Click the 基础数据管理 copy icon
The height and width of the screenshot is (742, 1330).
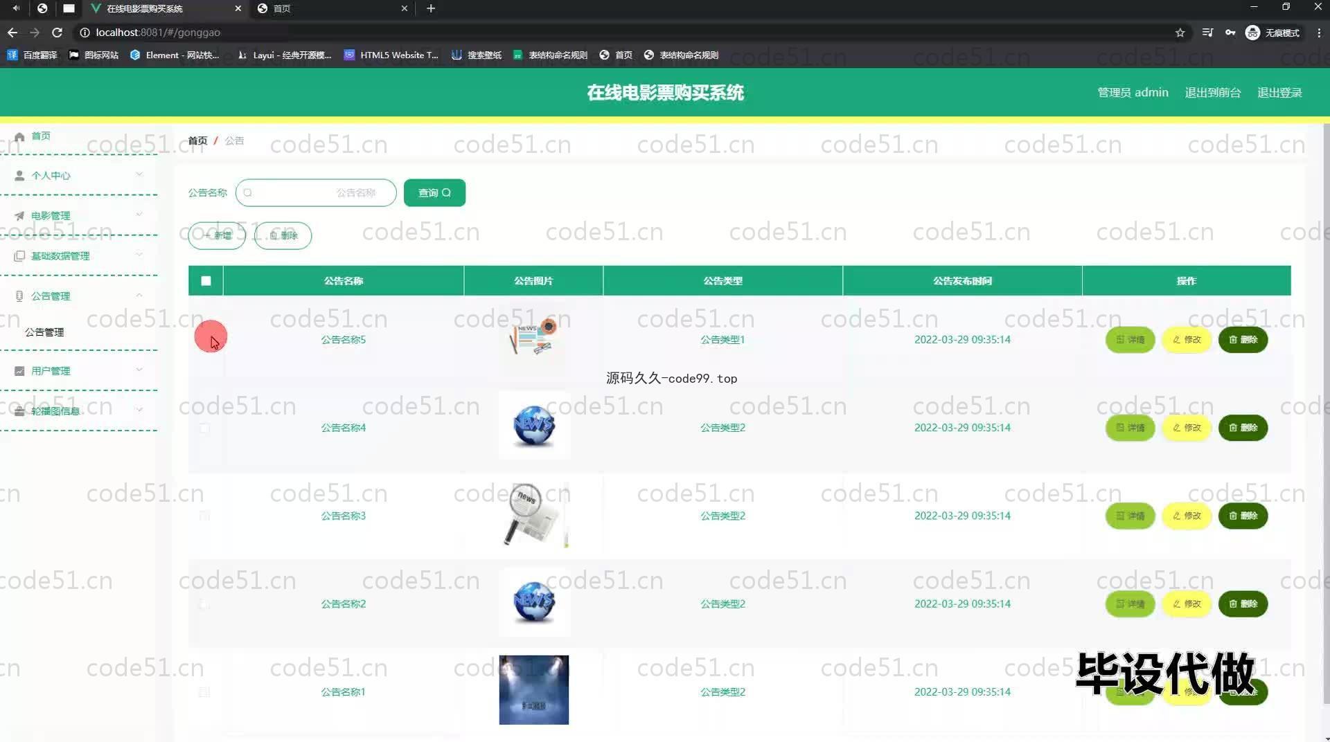point(19,256)
